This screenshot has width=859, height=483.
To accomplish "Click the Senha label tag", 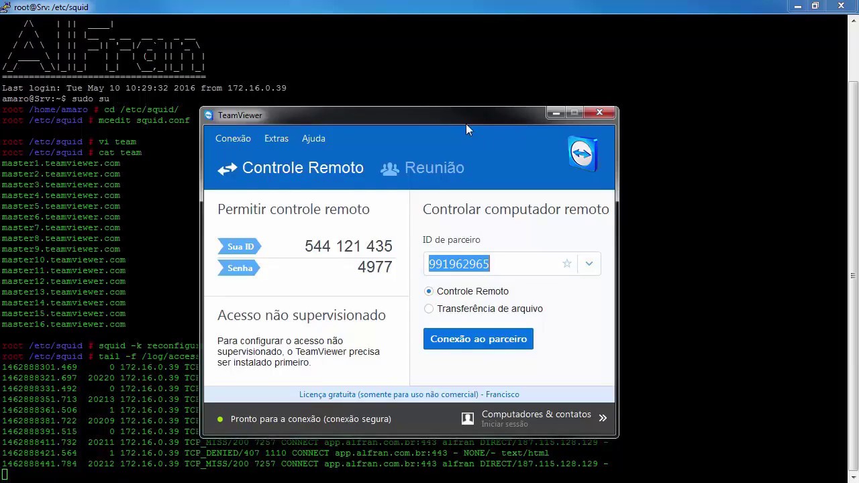I will (x=240, y=268).
